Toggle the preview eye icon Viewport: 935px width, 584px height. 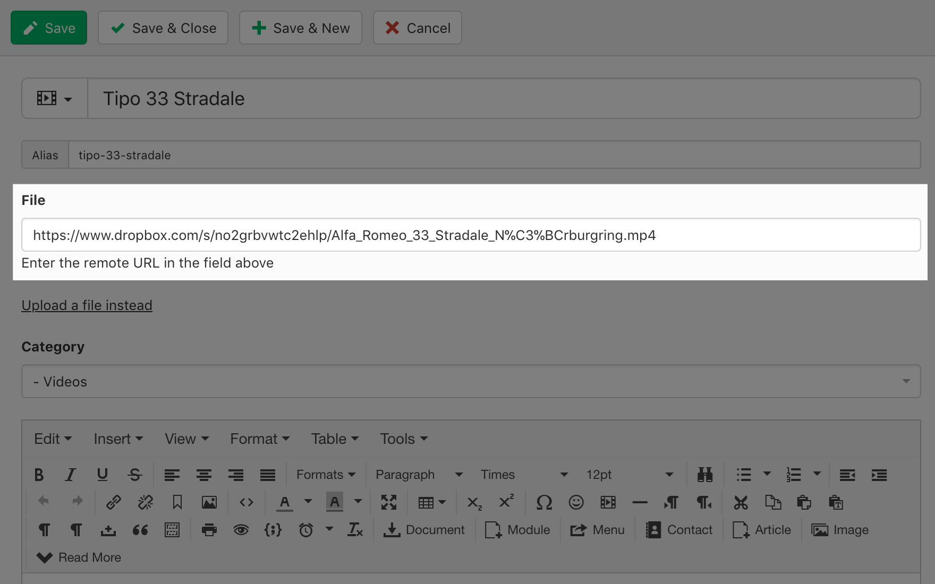[x=241, y=530]
